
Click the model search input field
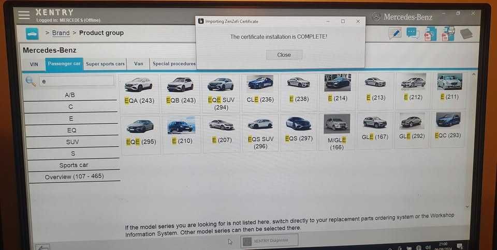[x=77, y=81]
